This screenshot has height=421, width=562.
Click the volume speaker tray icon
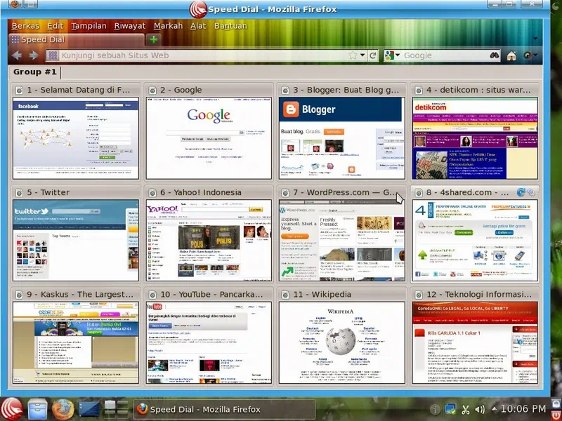pyautogui.click(x=480, y=409)
